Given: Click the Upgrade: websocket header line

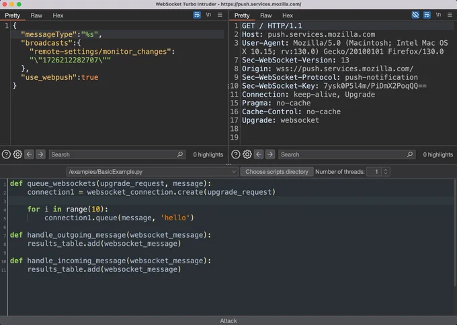Looking at the screenshot, I should click(280, 120).
